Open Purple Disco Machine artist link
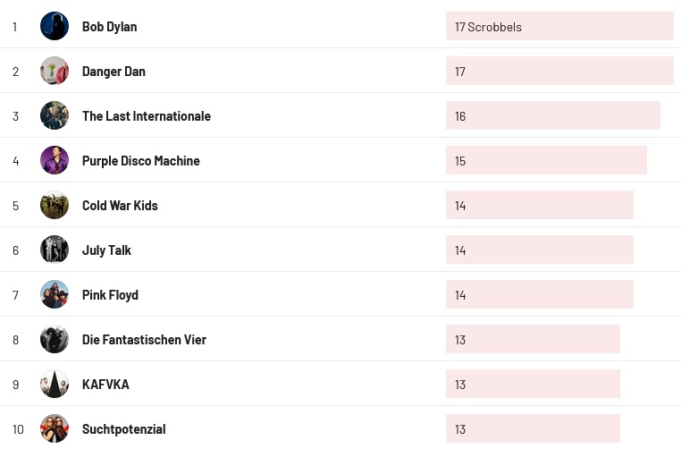Viewport: 681px width, 449px height. tap(140, 161)
